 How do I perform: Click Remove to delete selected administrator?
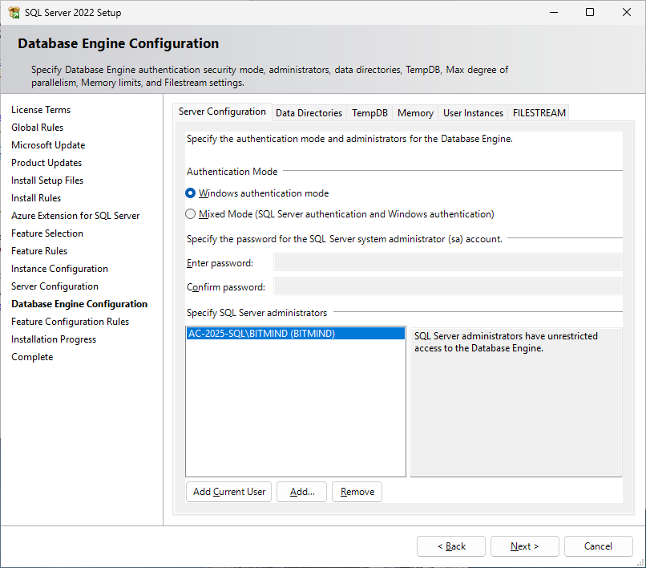point(357,492)
